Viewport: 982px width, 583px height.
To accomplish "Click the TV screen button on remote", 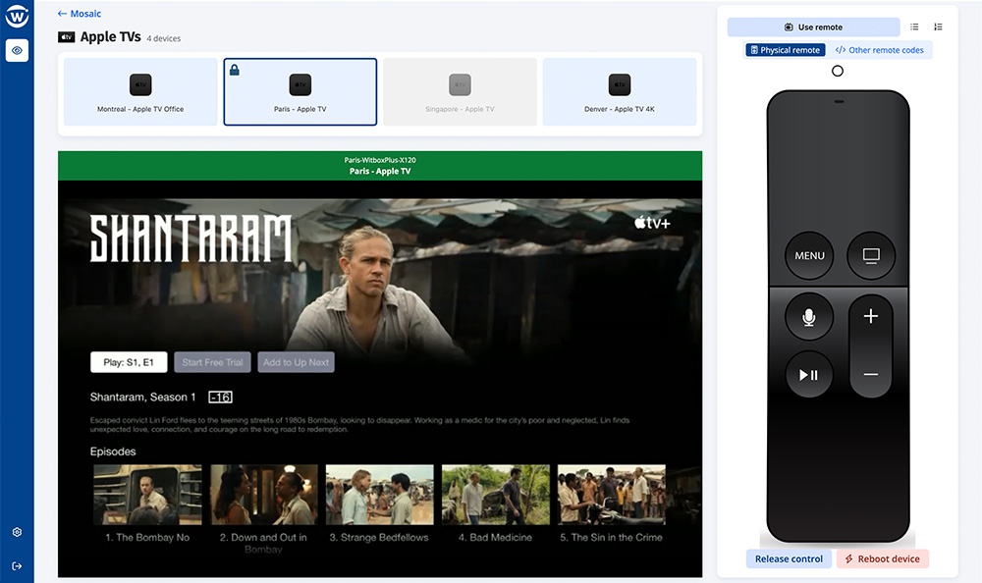I will [x=870, y=255].
